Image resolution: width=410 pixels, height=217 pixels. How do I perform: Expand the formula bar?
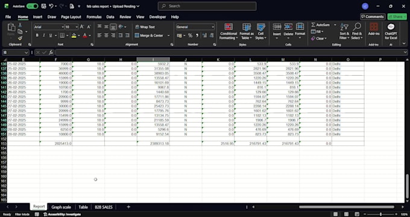(x=405, y=52)
